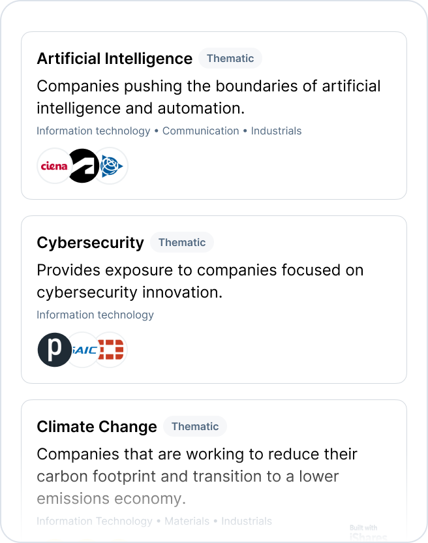The width and height of the screenshot is (428, 543).
Task: Click the Thematic badge beside Artificial Intelligence
Action: pyautogui.click(x=230, y=58)
